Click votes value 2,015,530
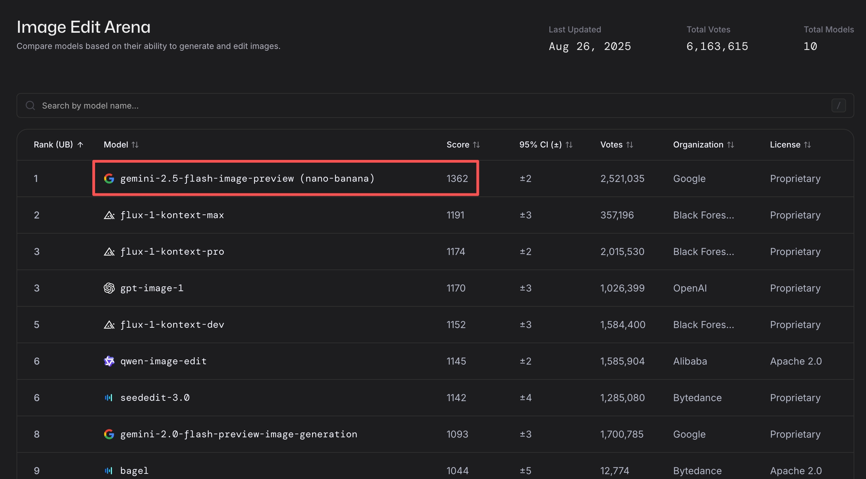 (x=622, y=252)
